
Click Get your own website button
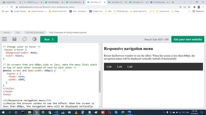[188, 39]
